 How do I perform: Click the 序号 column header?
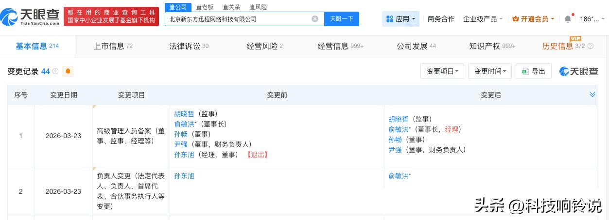click(x=21, y=95)
